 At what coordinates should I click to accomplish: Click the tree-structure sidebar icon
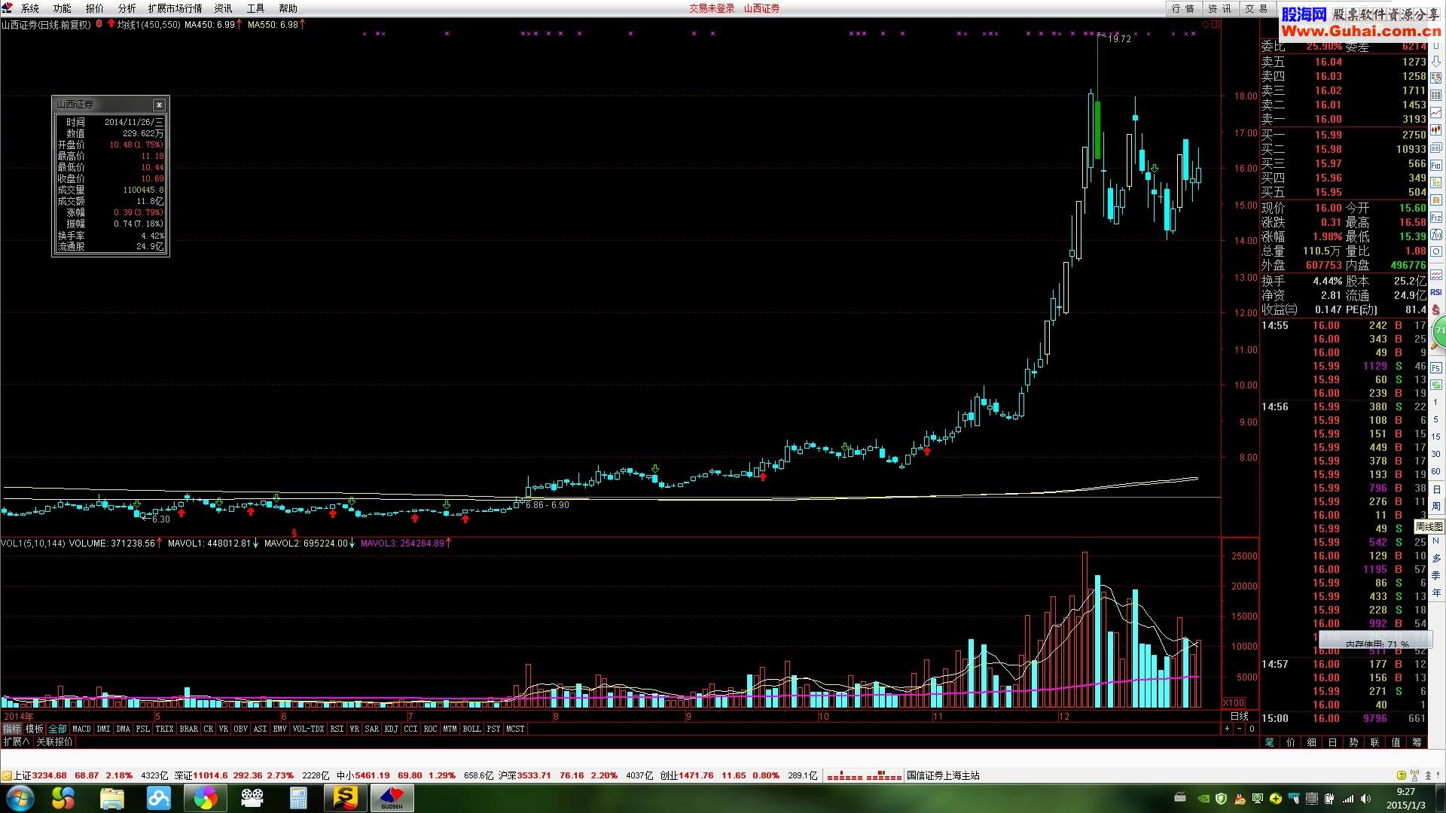click(1436, 183)
